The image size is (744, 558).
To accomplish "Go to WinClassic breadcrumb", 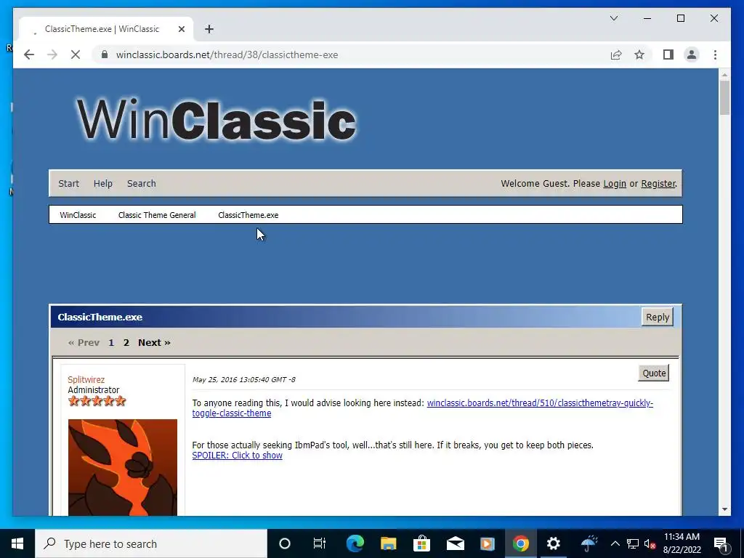I will click(78, 215).
